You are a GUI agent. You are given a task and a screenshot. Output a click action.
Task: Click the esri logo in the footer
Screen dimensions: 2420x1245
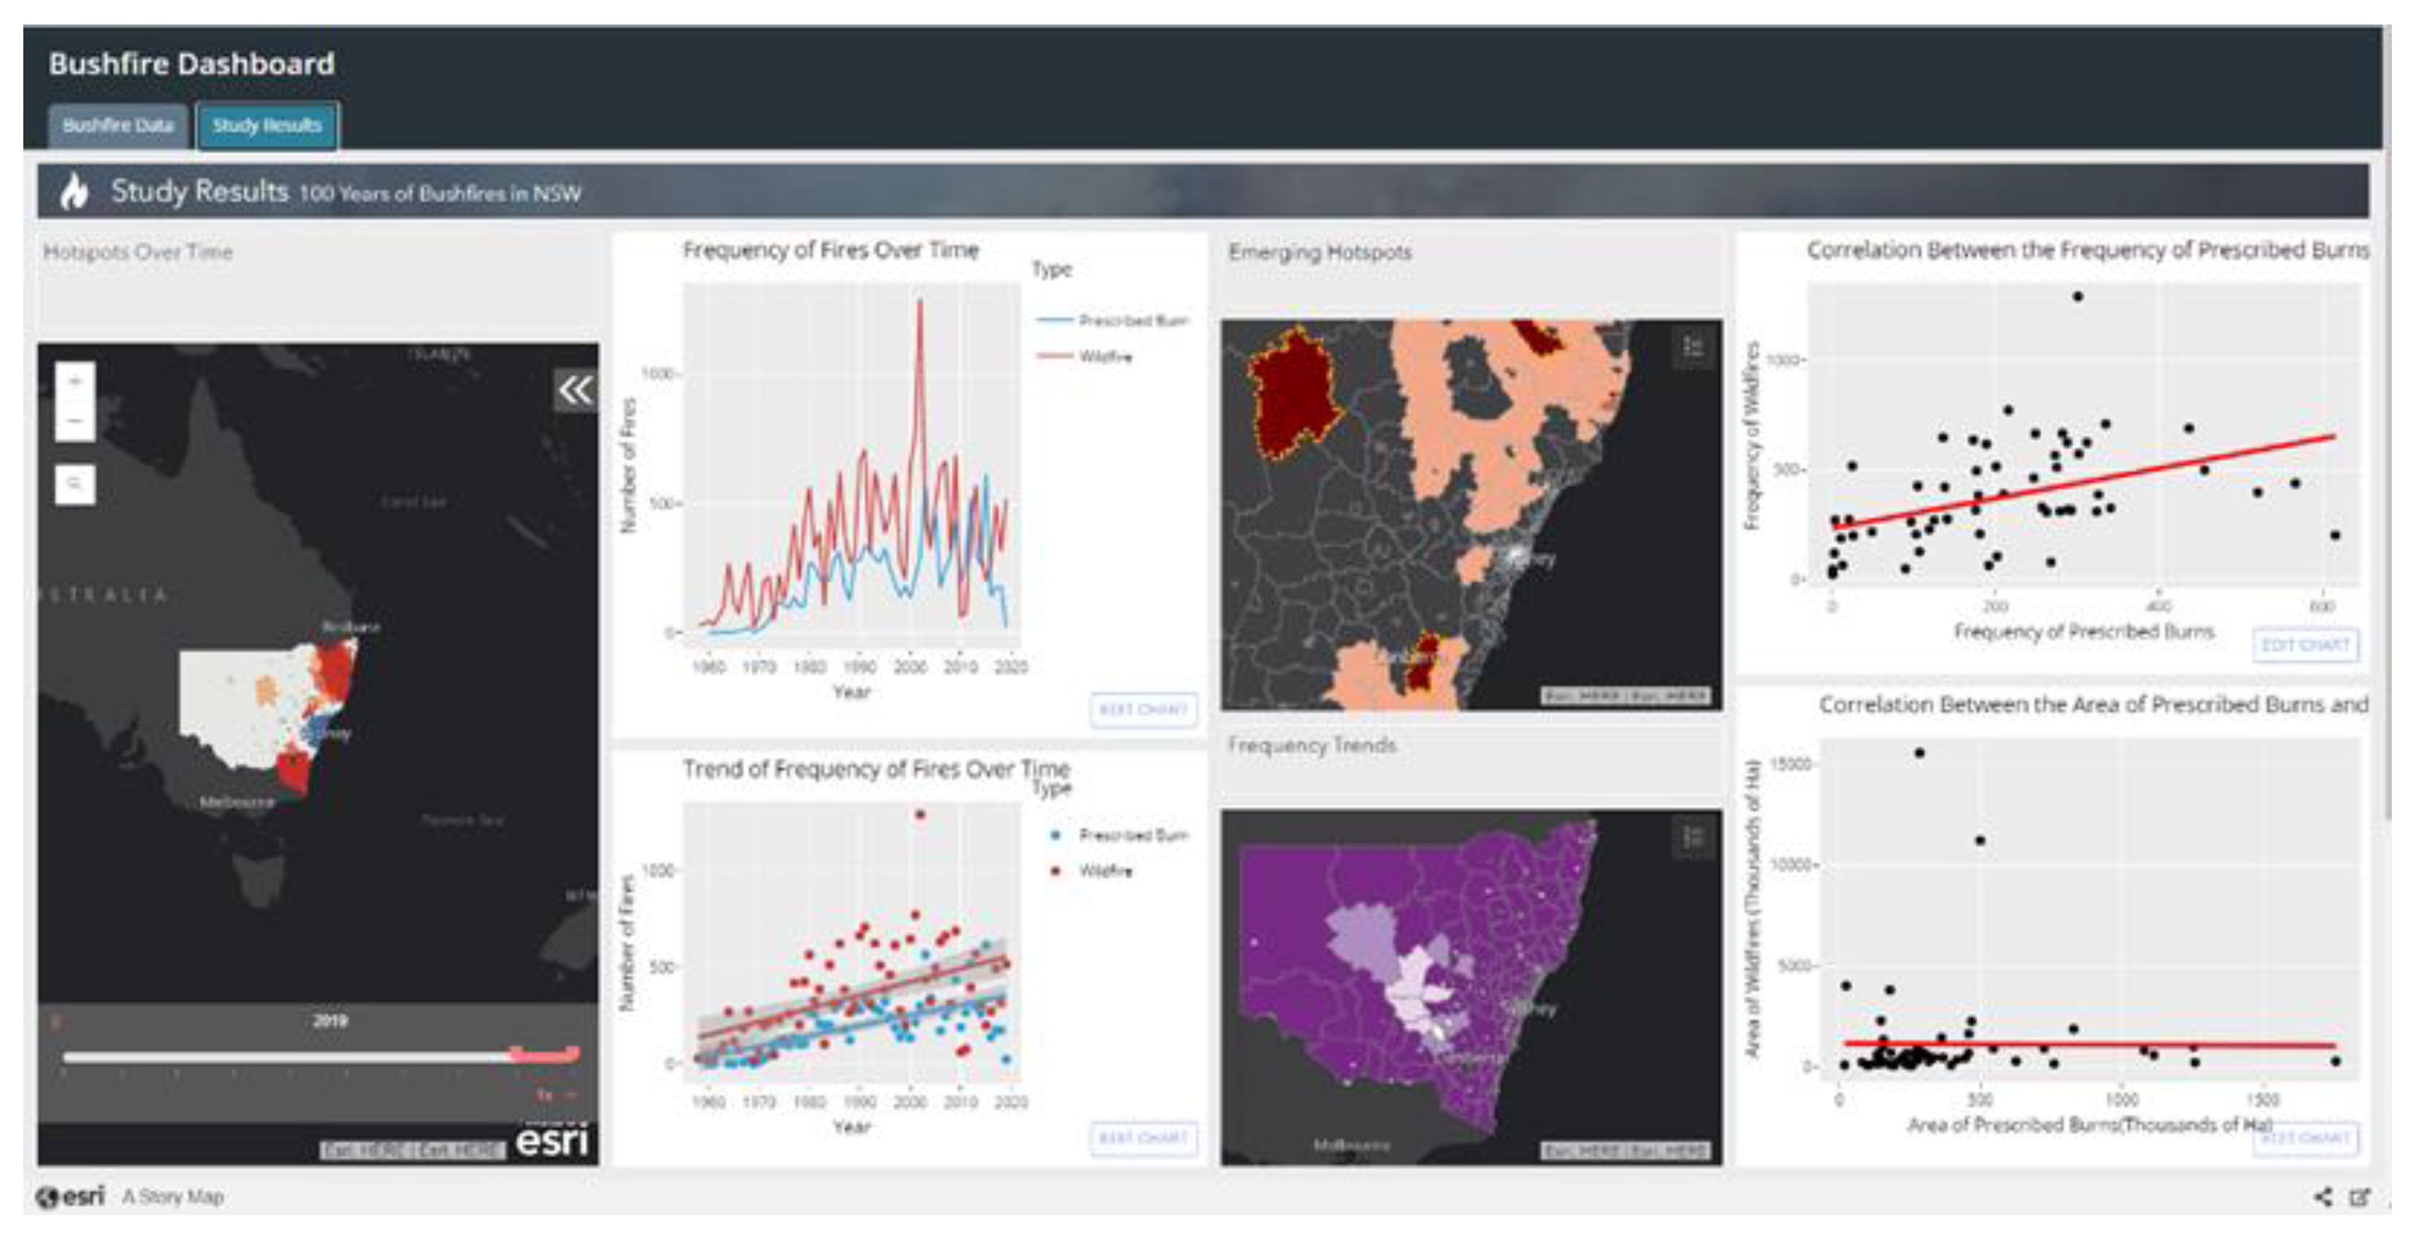pos(71,1196)
